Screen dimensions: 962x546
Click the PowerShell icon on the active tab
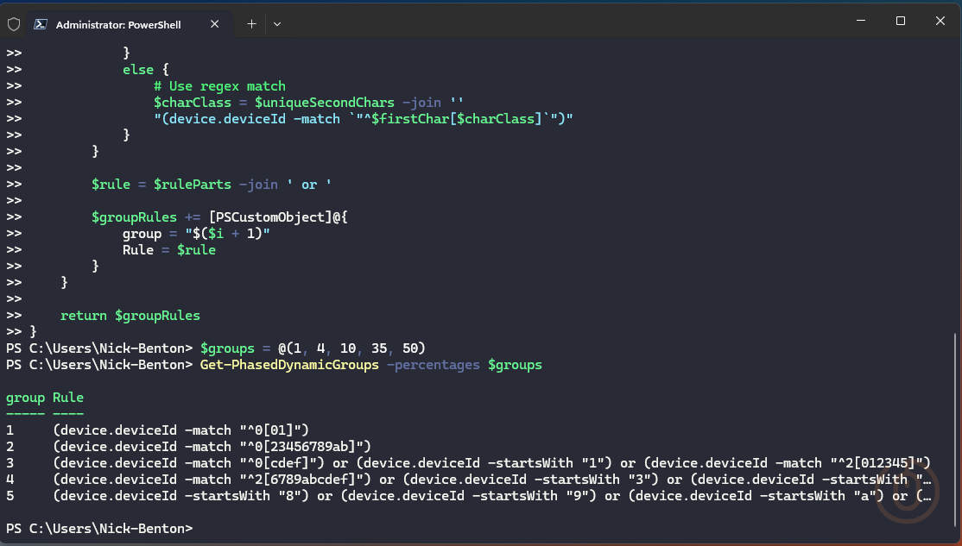[x=41, y=23]
